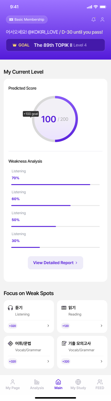Open the My Study tab
The width and height of the screenshot is (111, 401).
(x=78, y=384)
